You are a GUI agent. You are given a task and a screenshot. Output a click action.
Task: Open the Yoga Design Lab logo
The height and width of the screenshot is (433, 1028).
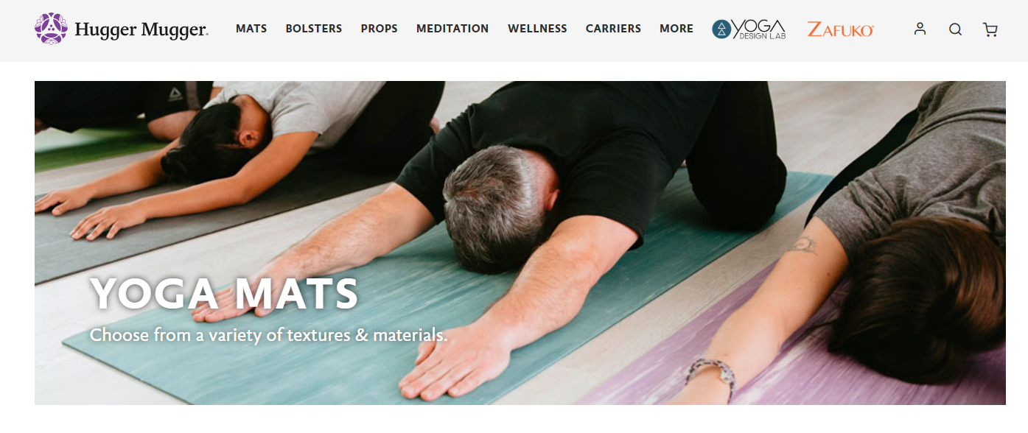749,29
